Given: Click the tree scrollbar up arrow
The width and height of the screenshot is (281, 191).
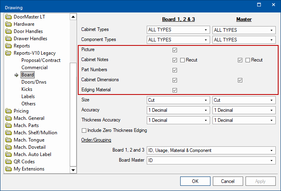Looking at the screenshot, I should click(73, 17).
